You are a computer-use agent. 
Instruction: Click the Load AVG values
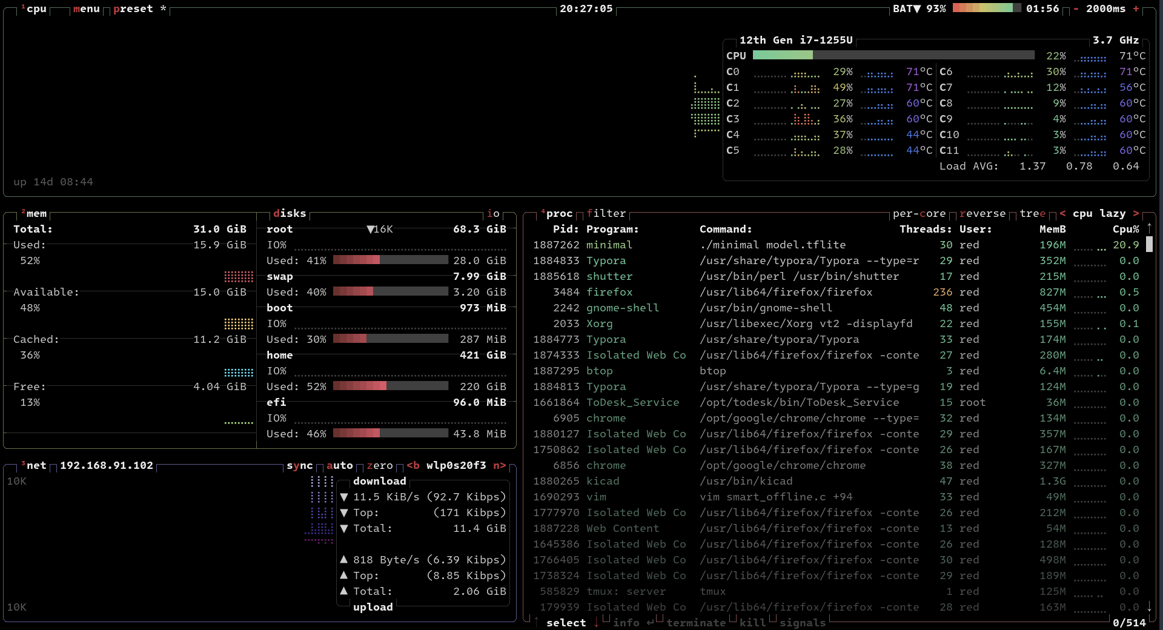pos(1079,166)
